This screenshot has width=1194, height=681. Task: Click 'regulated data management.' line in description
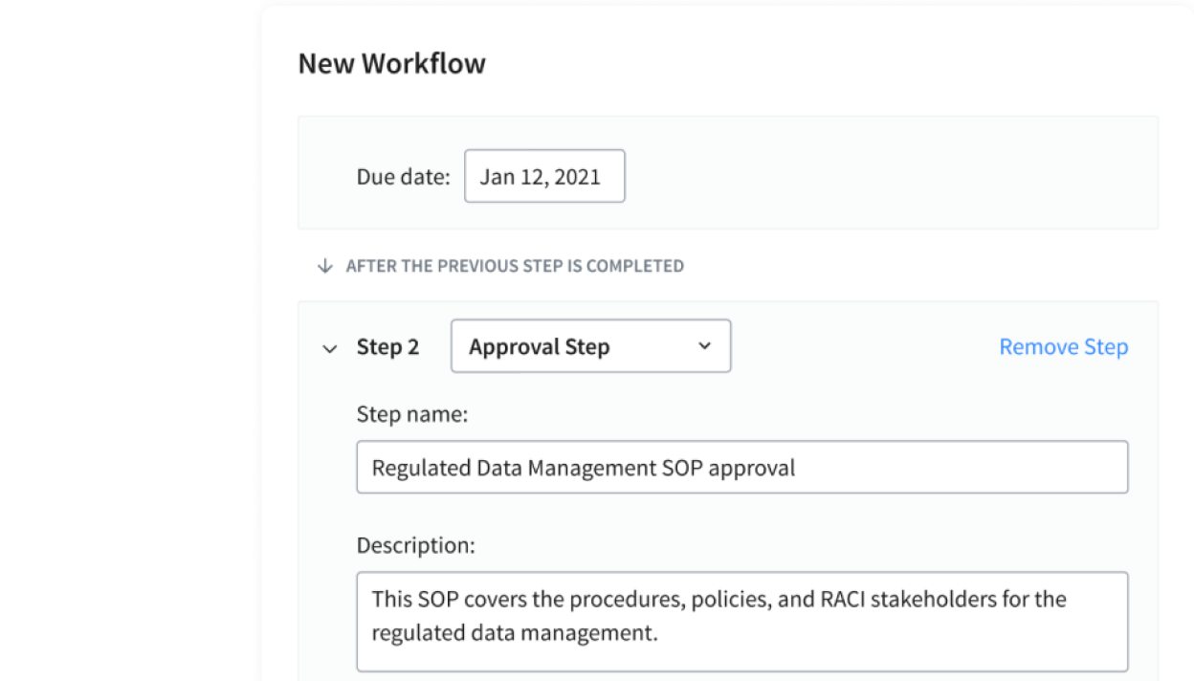(515, 633)
